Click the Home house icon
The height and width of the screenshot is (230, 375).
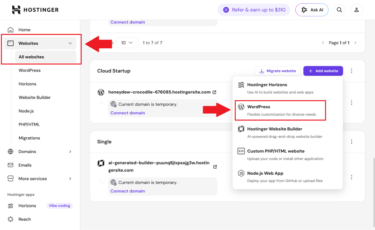click(10, 30)
